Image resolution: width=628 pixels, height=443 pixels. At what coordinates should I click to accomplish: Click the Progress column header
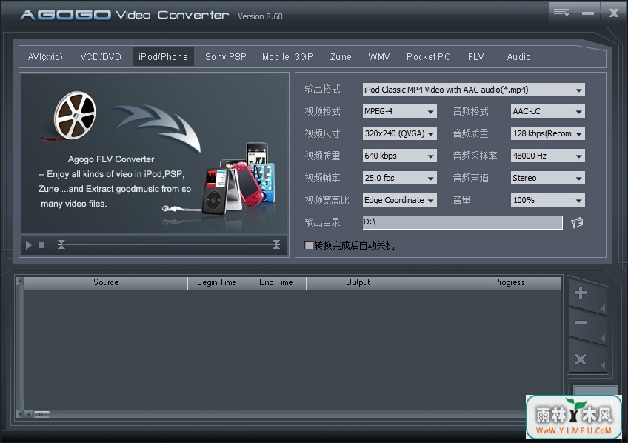coord(485,282)
